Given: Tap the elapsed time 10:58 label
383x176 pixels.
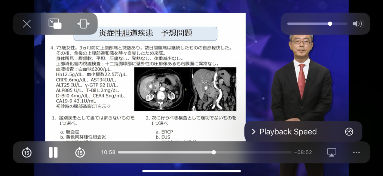Looking at the screenshot, I should coord(108,152).
